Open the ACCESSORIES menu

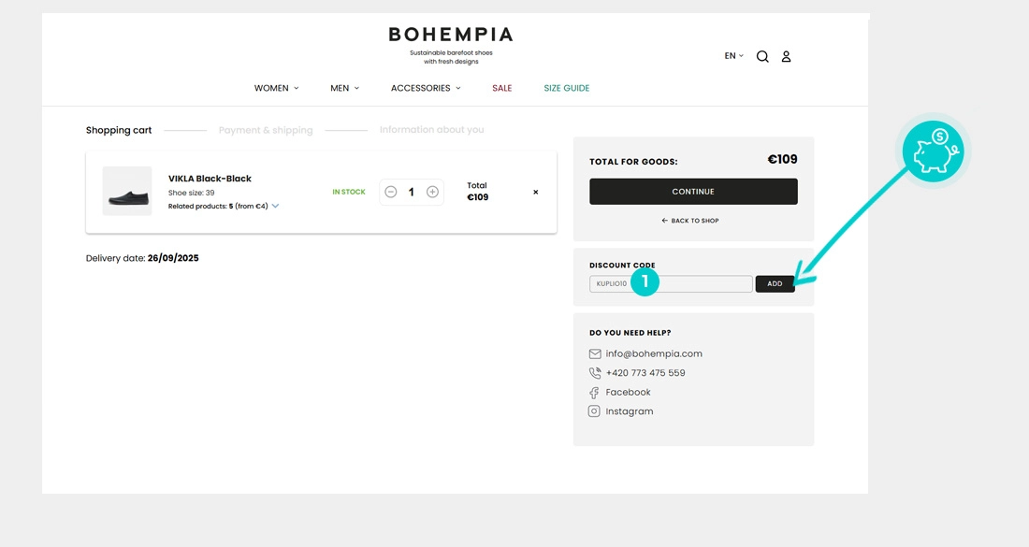pyautogui.click(x=426, y=88)
